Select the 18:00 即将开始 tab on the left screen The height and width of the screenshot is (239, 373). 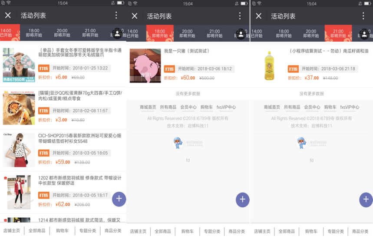(34, 33)
